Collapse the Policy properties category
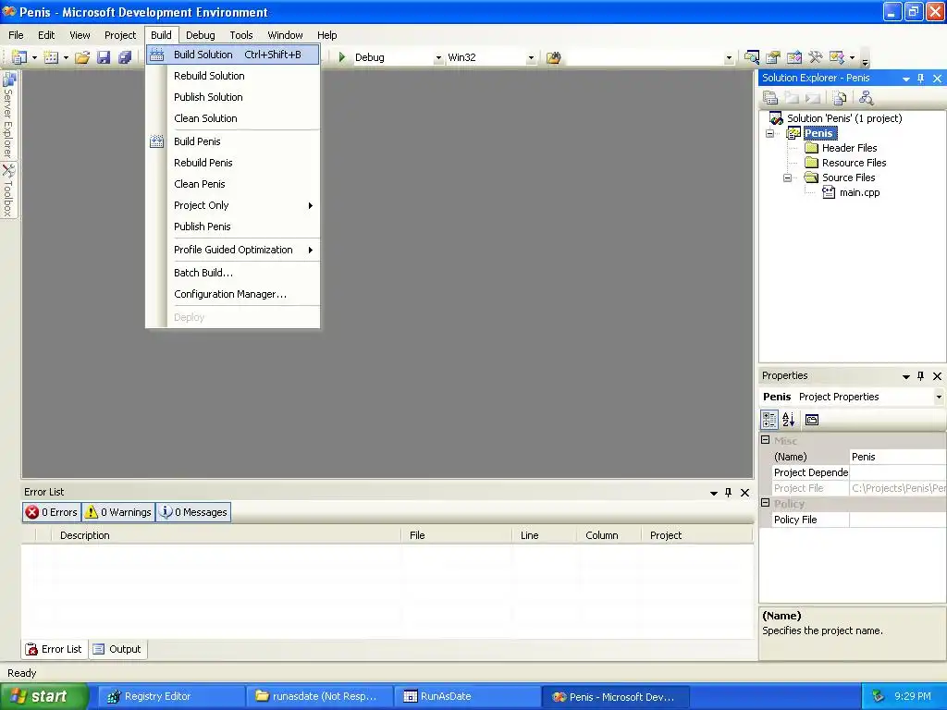Screen dimensions: 947x710 (765, 503)
